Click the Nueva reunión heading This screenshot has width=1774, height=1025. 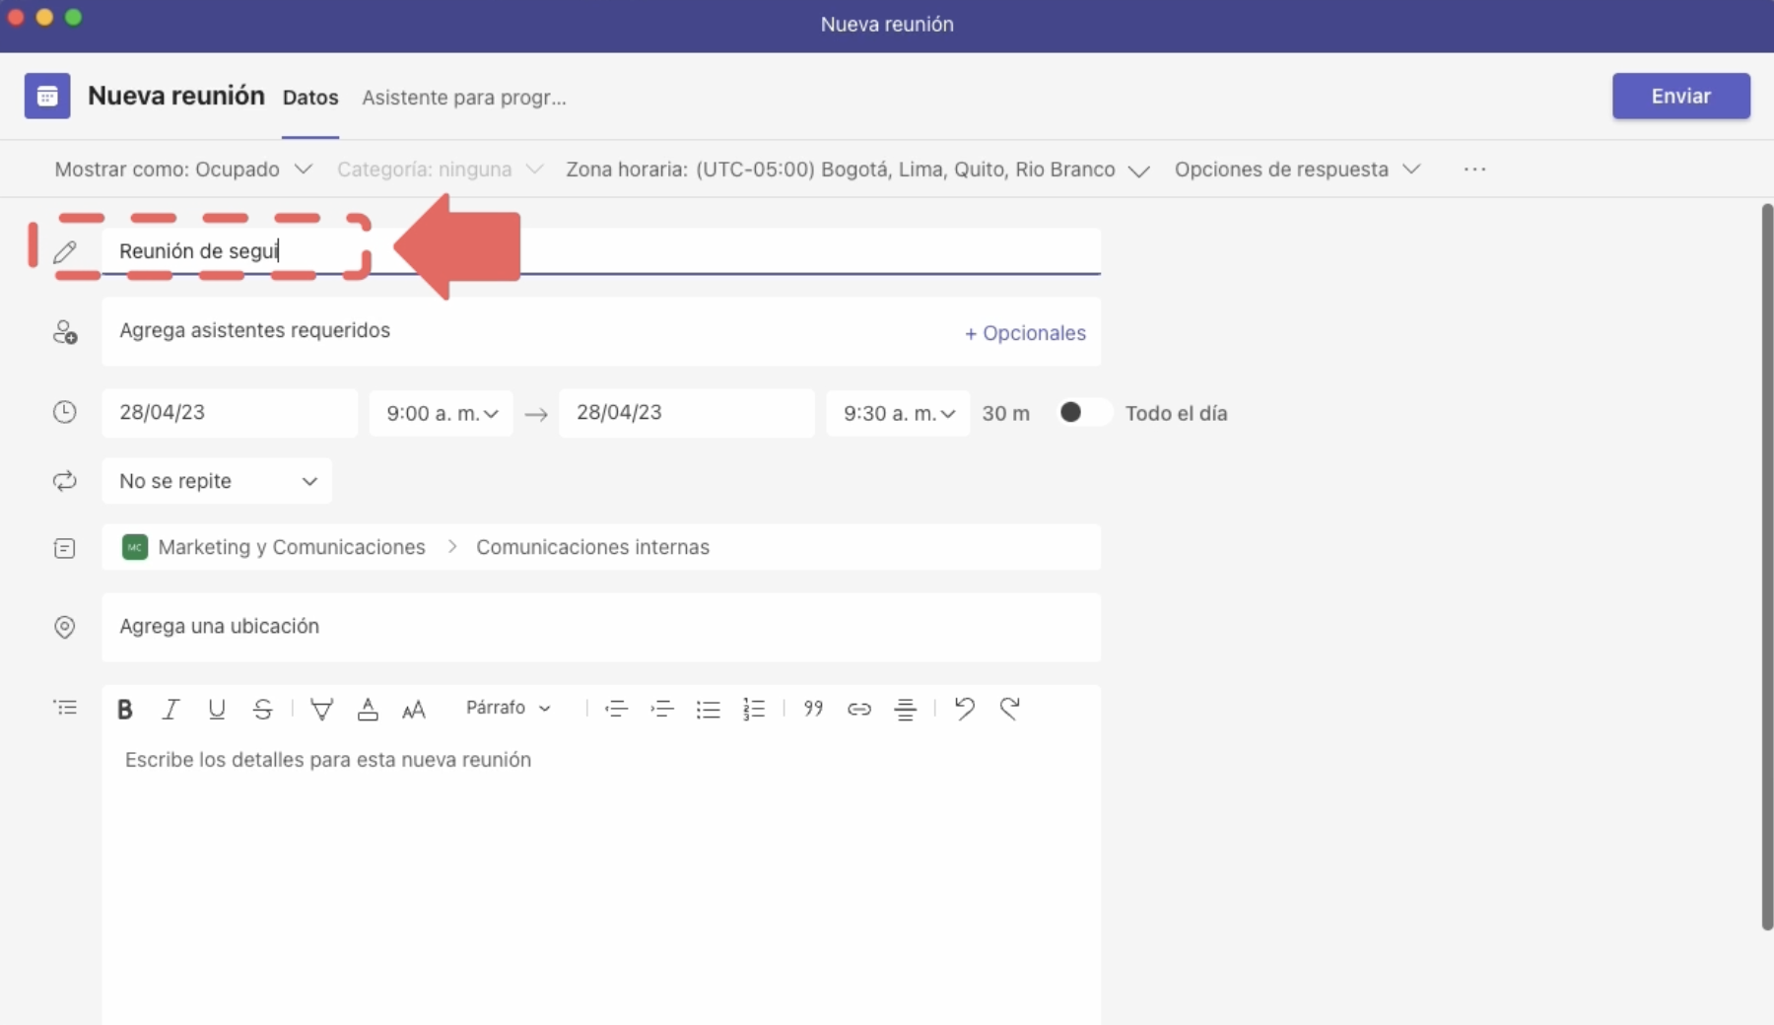(x=176, y=96)
